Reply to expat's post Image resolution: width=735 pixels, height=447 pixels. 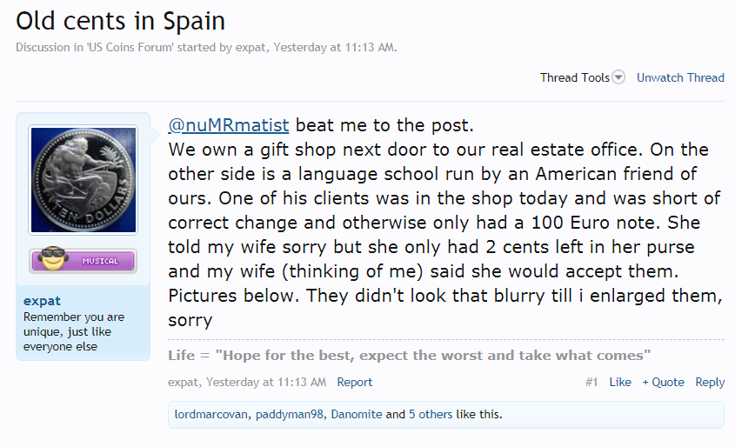tap(710, 383)
